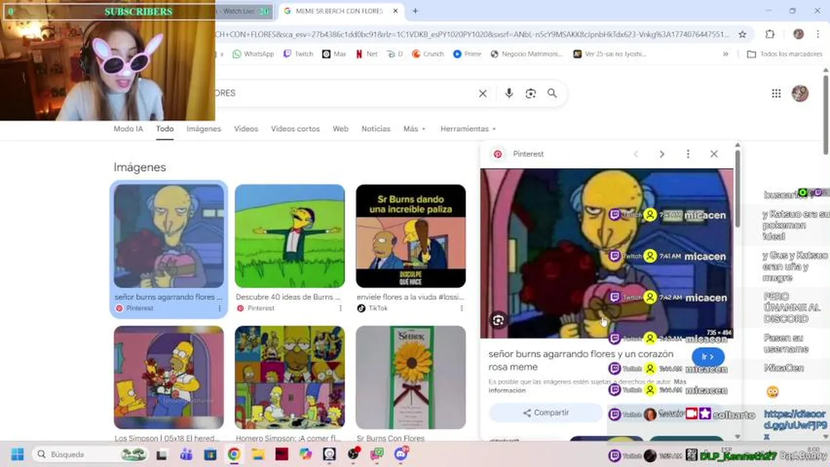Open options for señor burns agarrando flores result
Screen dimensions: 830x467
(x=220, y=308)
